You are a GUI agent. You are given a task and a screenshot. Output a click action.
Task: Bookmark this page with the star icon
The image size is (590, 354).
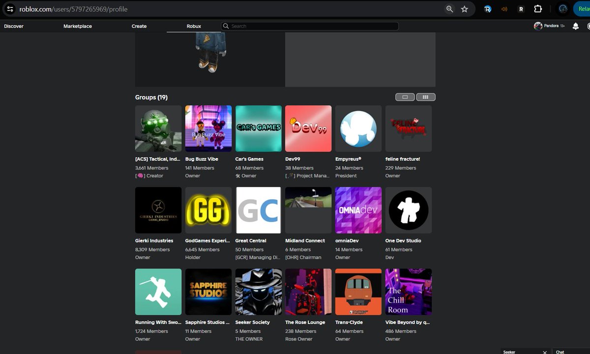pos(465,9)
